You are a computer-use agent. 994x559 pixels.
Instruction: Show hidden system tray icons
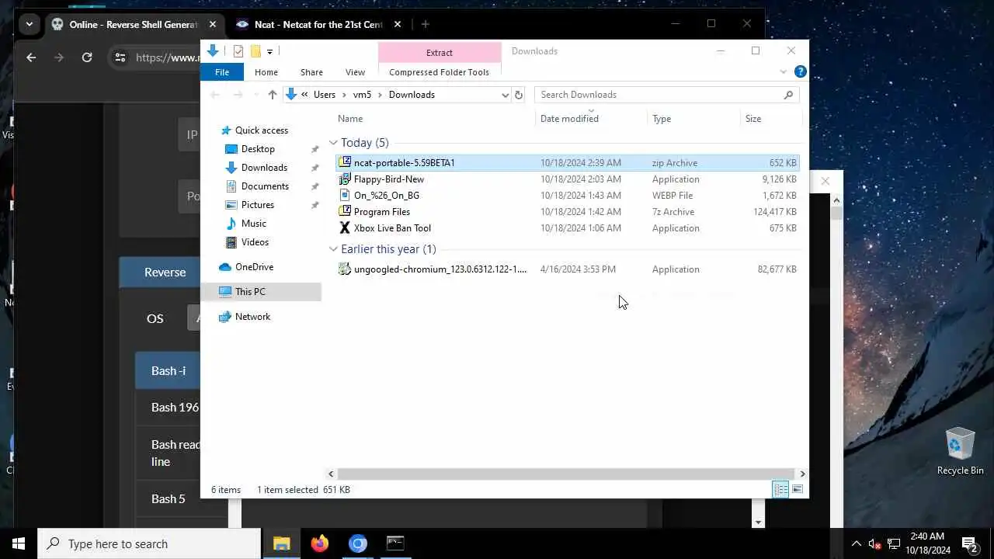(x=857, y=543)
